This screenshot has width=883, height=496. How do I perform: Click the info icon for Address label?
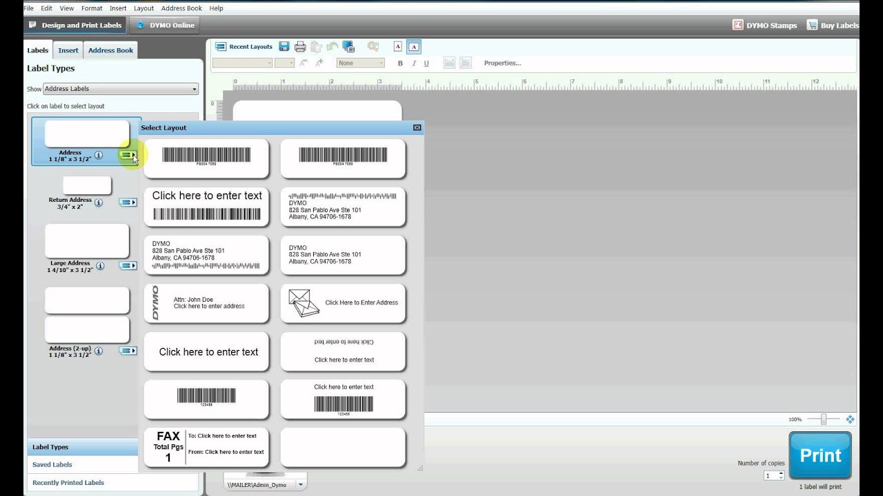pyautogui.click(x=99, y=156)
